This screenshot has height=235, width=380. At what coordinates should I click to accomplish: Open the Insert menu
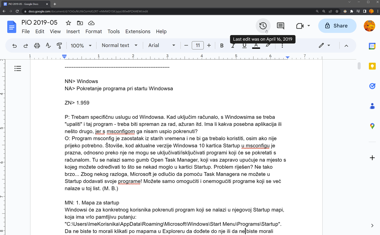(x=73, y=32)
